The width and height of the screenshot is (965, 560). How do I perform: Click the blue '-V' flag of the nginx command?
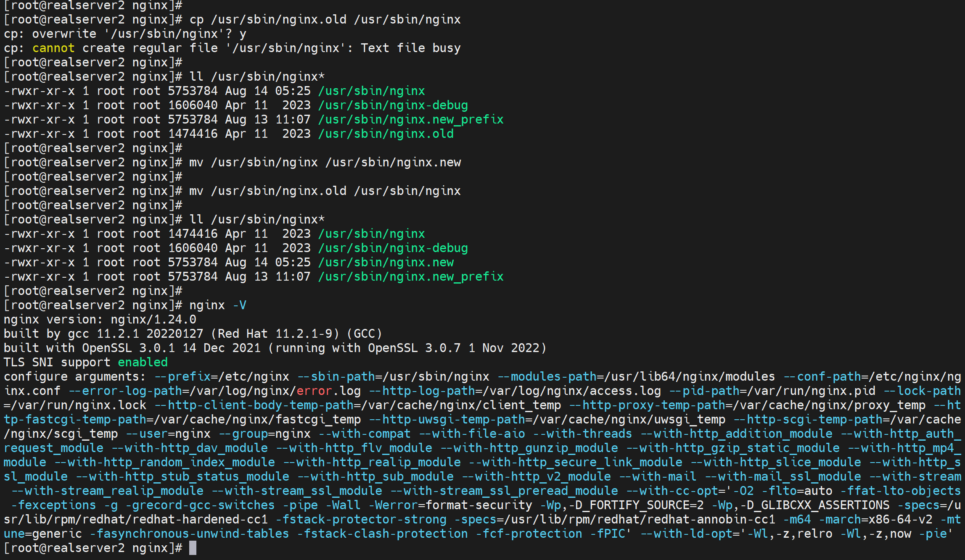point(239,305)
